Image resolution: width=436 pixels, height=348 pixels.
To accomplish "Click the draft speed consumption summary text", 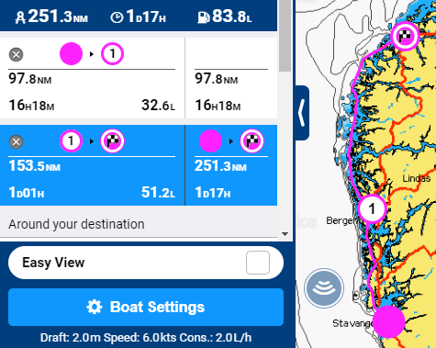I will click(146, 338).
